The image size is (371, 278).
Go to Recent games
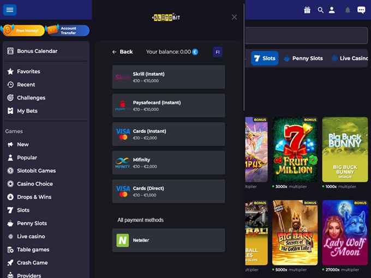tap(21, 85)
